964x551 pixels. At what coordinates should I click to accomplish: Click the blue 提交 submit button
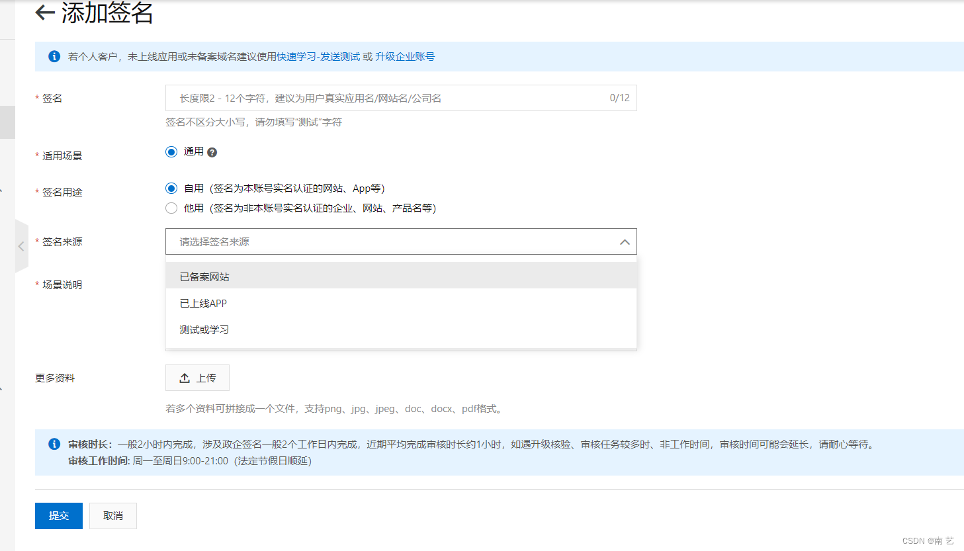[59, 516]
